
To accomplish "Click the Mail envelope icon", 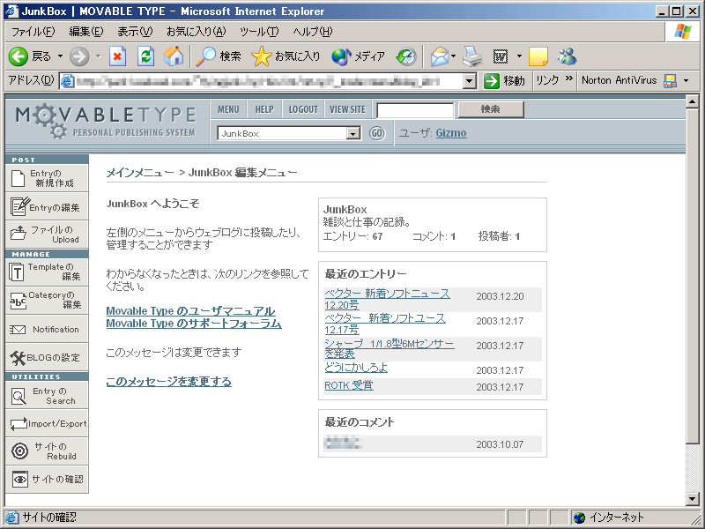I will [439, 56].
